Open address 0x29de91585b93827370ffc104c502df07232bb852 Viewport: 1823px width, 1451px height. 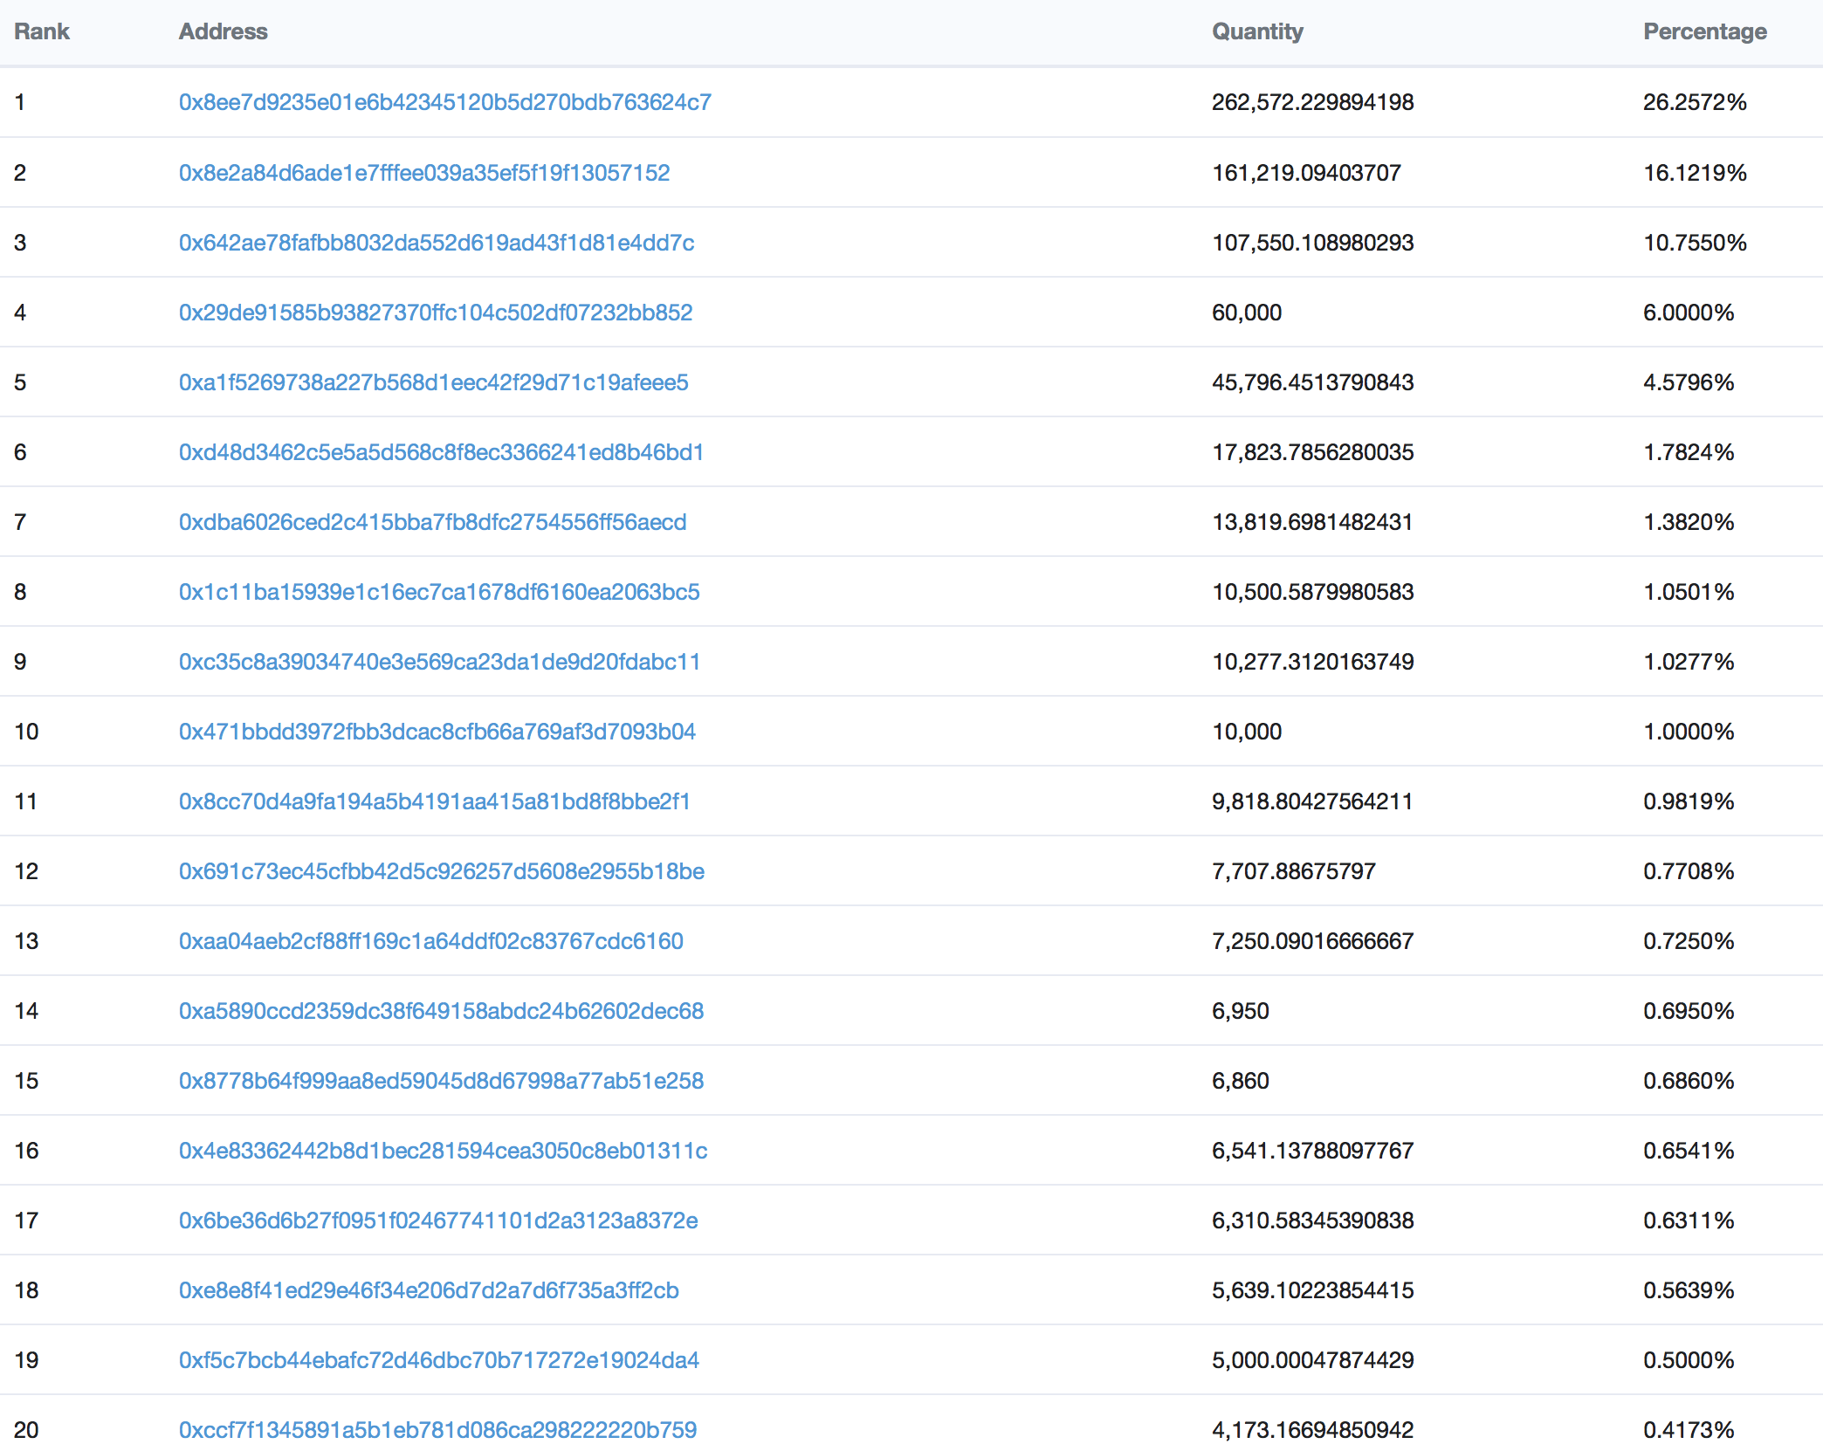click(x=436, y=313)
